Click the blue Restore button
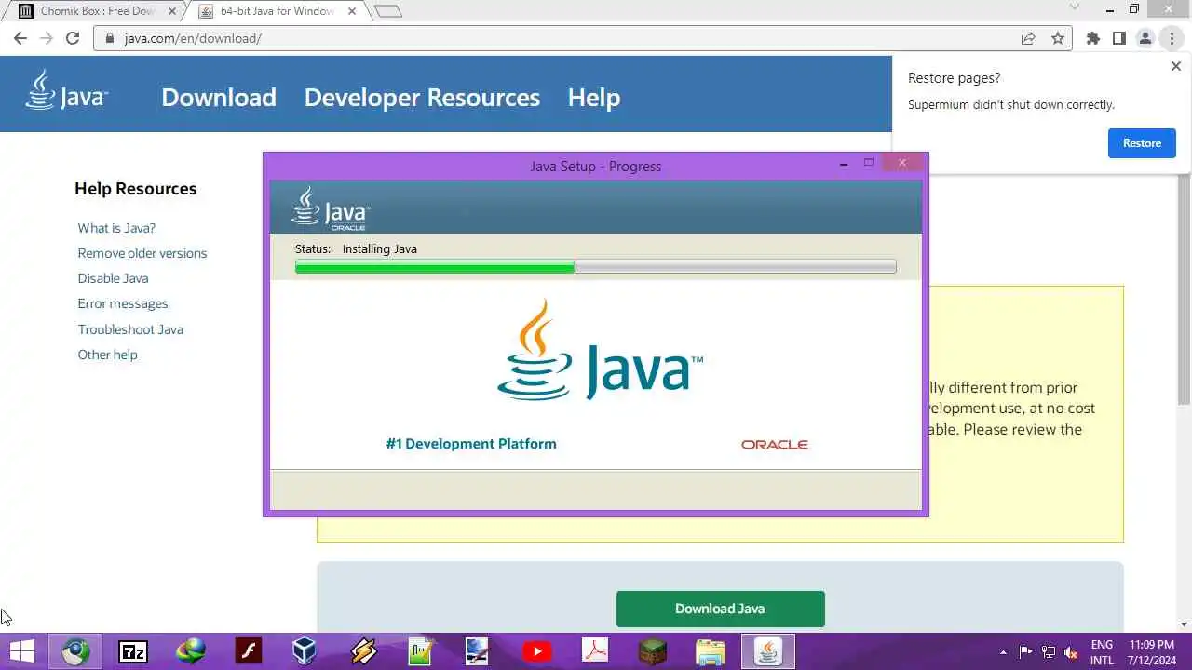 pyautogui.click(x=1142, y=143)
